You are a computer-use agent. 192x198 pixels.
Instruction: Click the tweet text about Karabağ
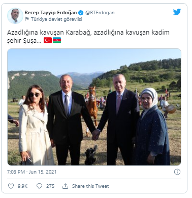[x=88, y=36]
